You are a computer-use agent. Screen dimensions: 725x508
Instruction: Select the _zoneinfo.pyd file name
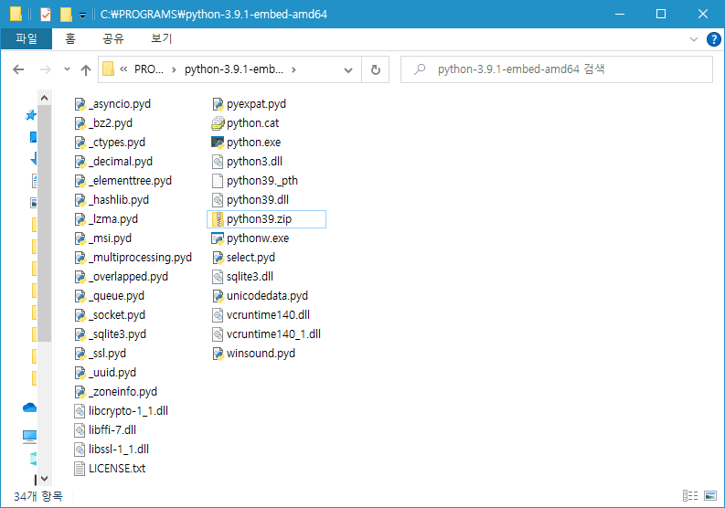(123, 392)
